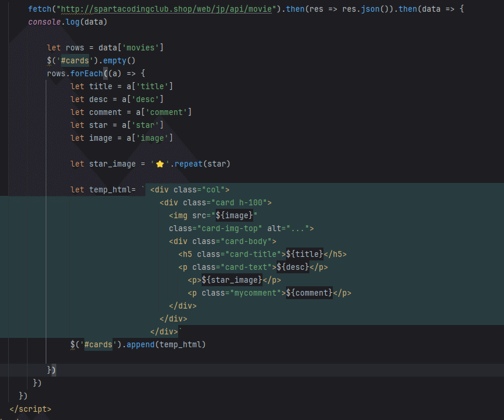504x420 pixels.
Task: Click 'star' key string in a['star']
Action: click(x=145, y=125)
